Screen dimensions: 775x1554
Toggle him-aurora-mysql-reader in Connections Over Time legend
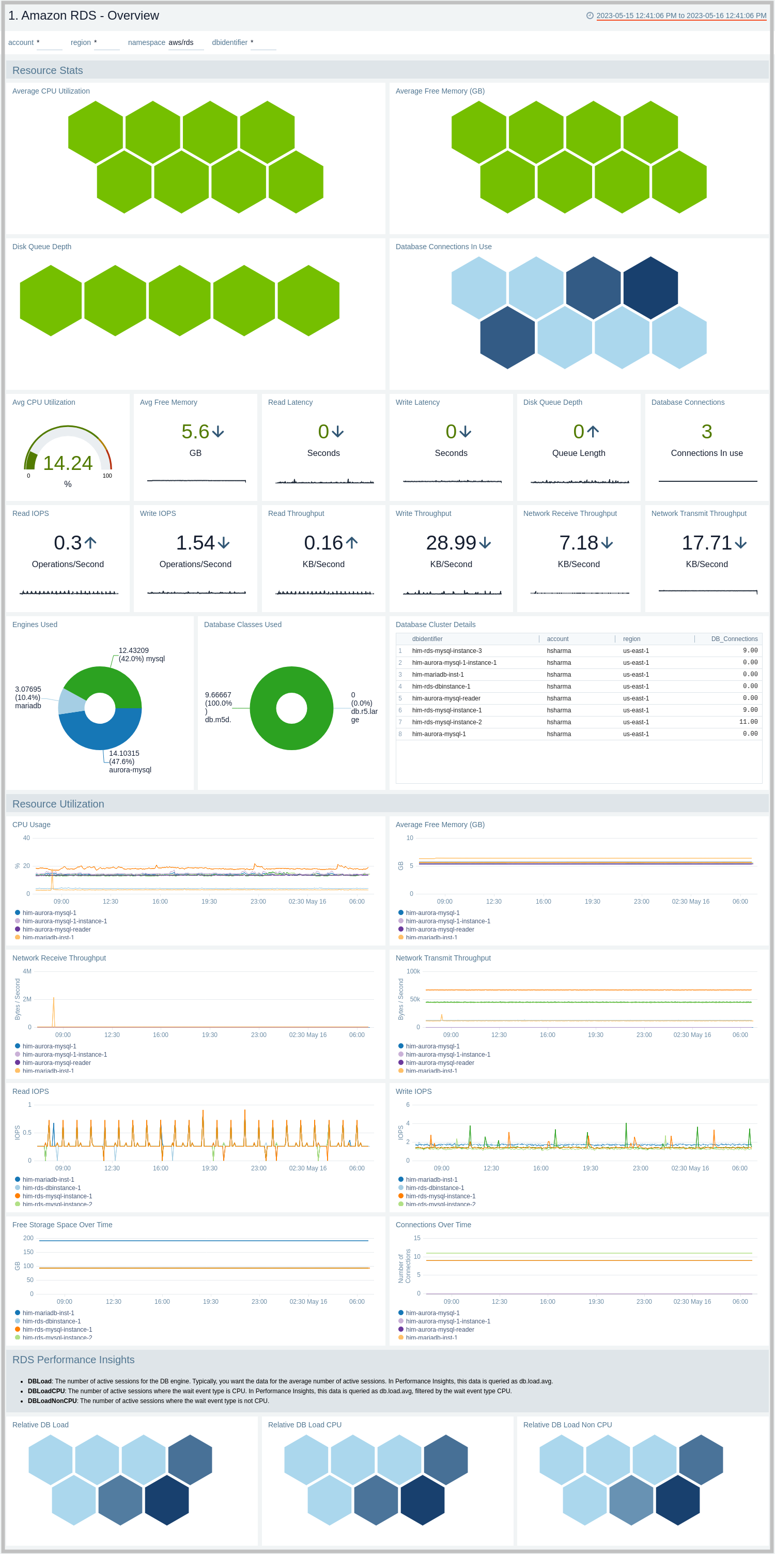[440, 1330]
